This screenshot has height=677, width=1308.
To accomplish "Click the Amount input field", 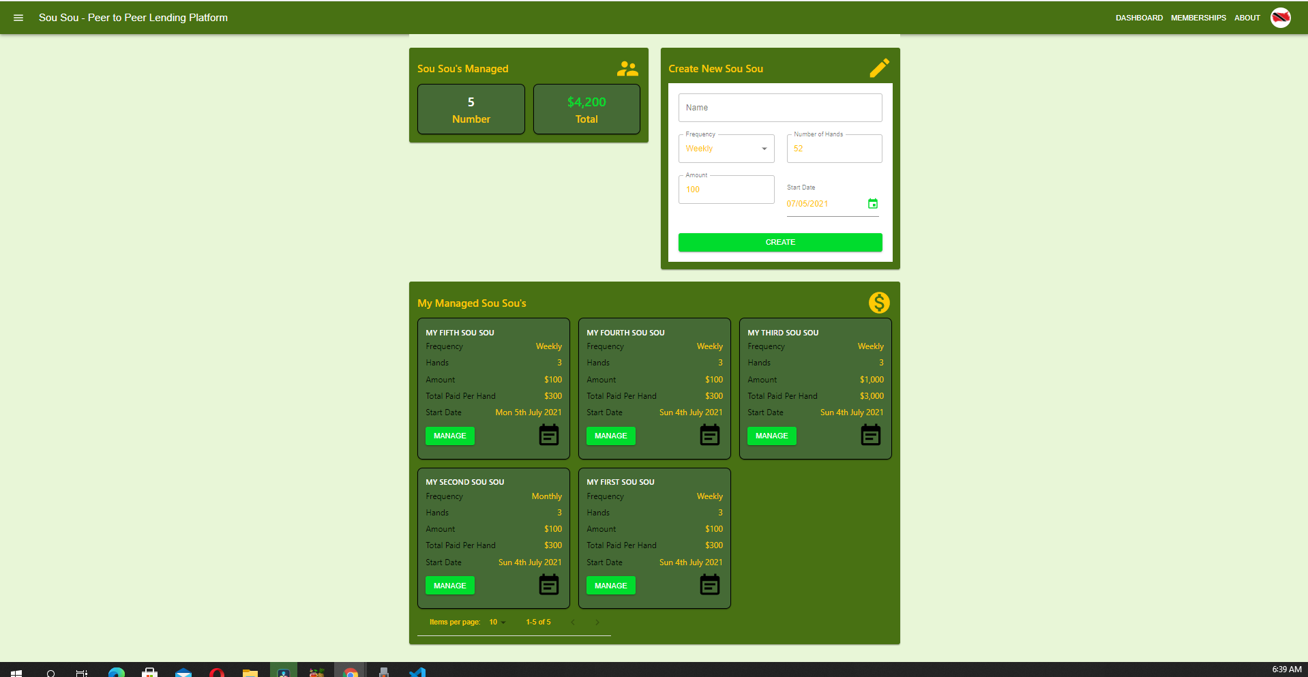I will [726, 190].
